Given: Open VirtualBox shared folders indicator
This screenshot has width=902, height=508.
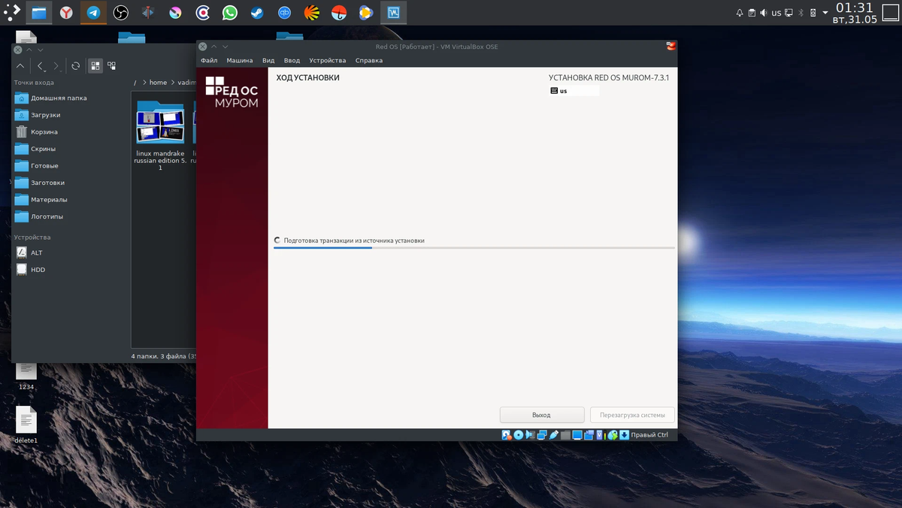Looking at the screenshot, I should point(565,435).
